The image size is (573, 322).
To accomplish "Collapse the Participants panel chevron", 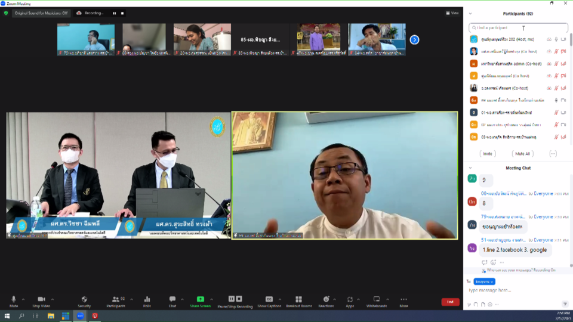I will point(470,14).
